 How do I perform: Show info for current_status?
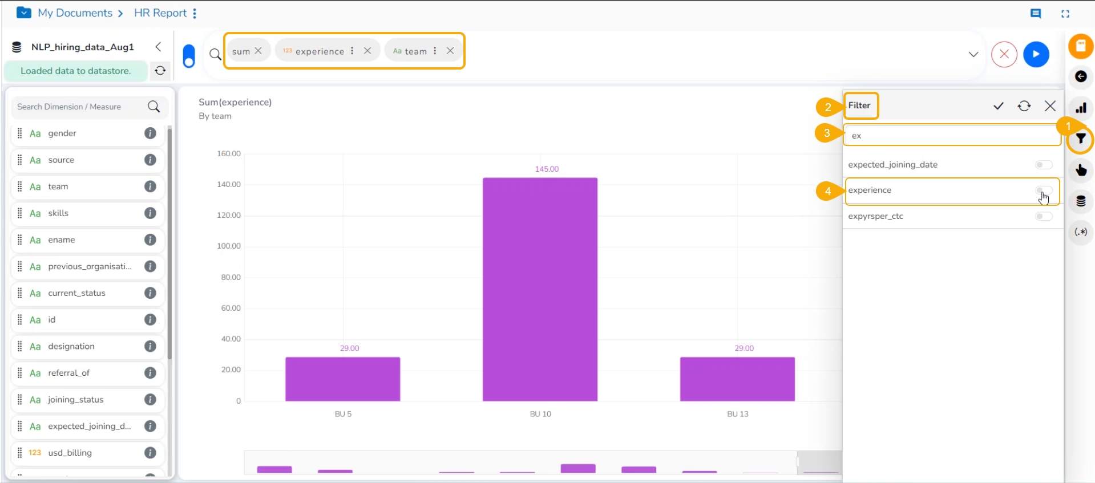[150, 293]
